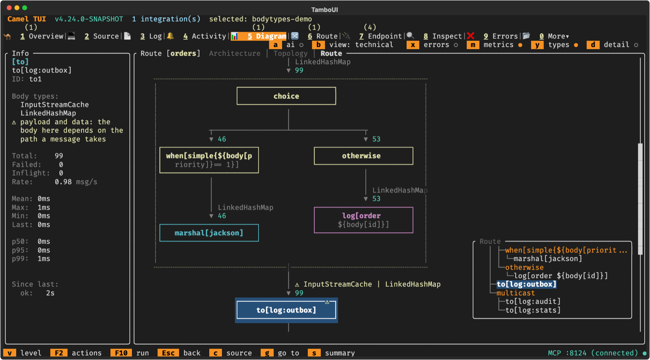Image resolution: width=650 pixels, height=360 pixels.
Task: Disable the metrics overlay toggle
Action: (x=495, y=45)
